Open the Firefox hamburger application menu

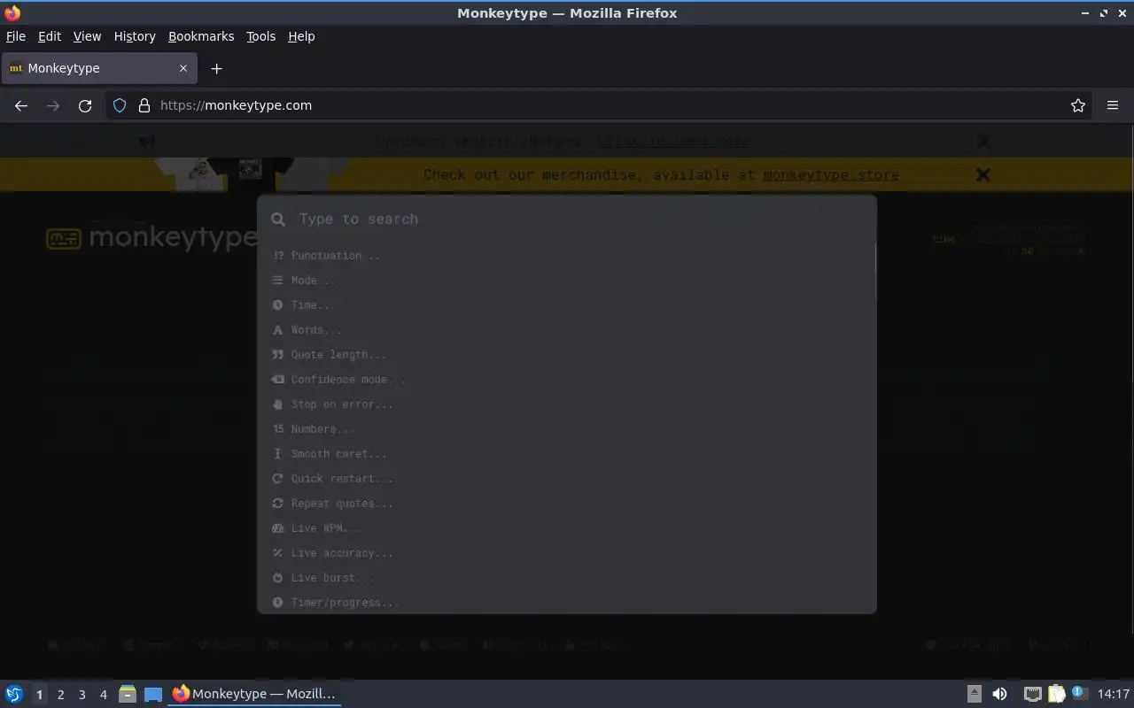(x=1113, y=105)
